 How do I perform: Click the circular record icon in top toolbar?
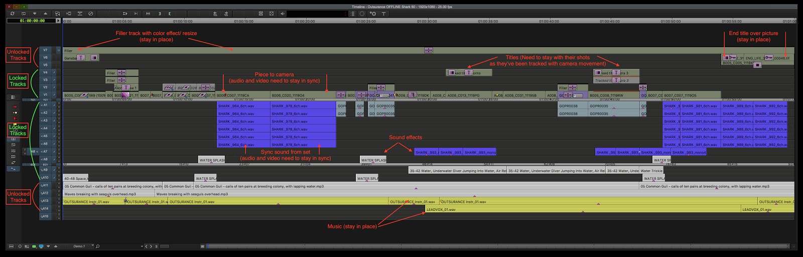(362, 14)
